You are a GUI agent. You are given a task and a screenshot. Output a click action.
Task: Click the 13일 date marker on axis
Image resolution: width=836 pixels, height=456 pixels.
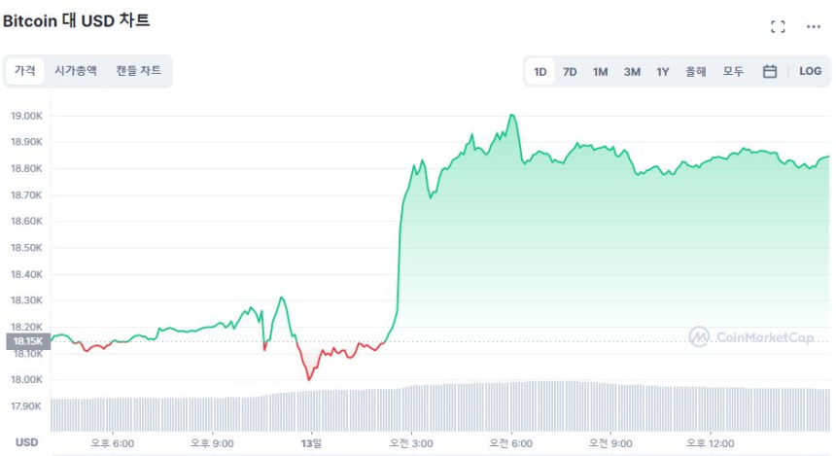pyautogui.click(x=312, y=442)
